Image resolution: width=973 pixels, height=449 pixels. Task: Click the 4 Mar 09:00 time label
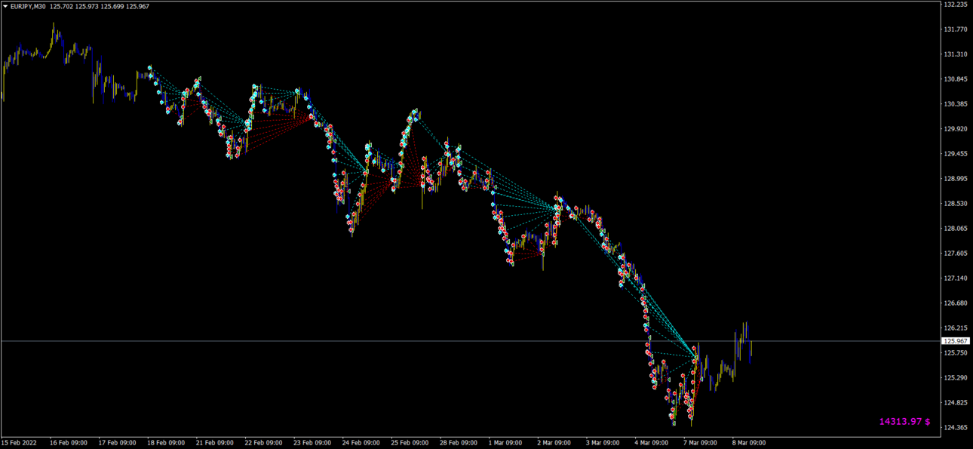(x=652, y=443)
